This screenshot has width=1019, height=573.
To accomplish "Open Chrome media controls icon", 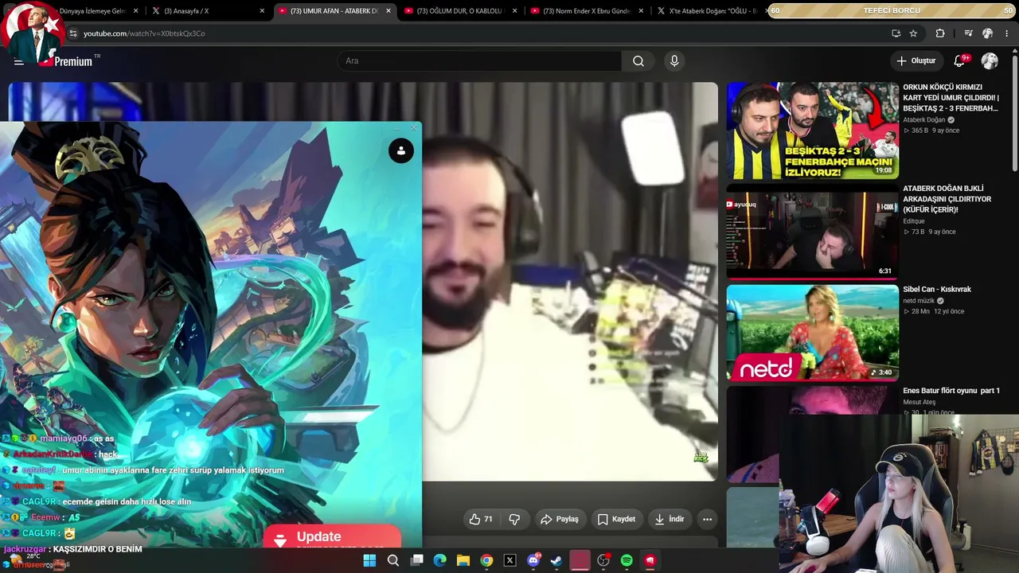I will (x=968, y=33).
